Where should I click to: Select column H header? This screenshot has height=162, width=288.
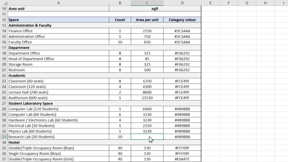265,3
